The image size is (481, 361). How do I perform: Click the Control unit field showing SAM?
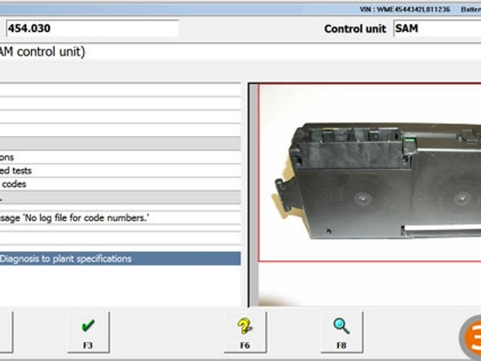(x=437, y=29)
